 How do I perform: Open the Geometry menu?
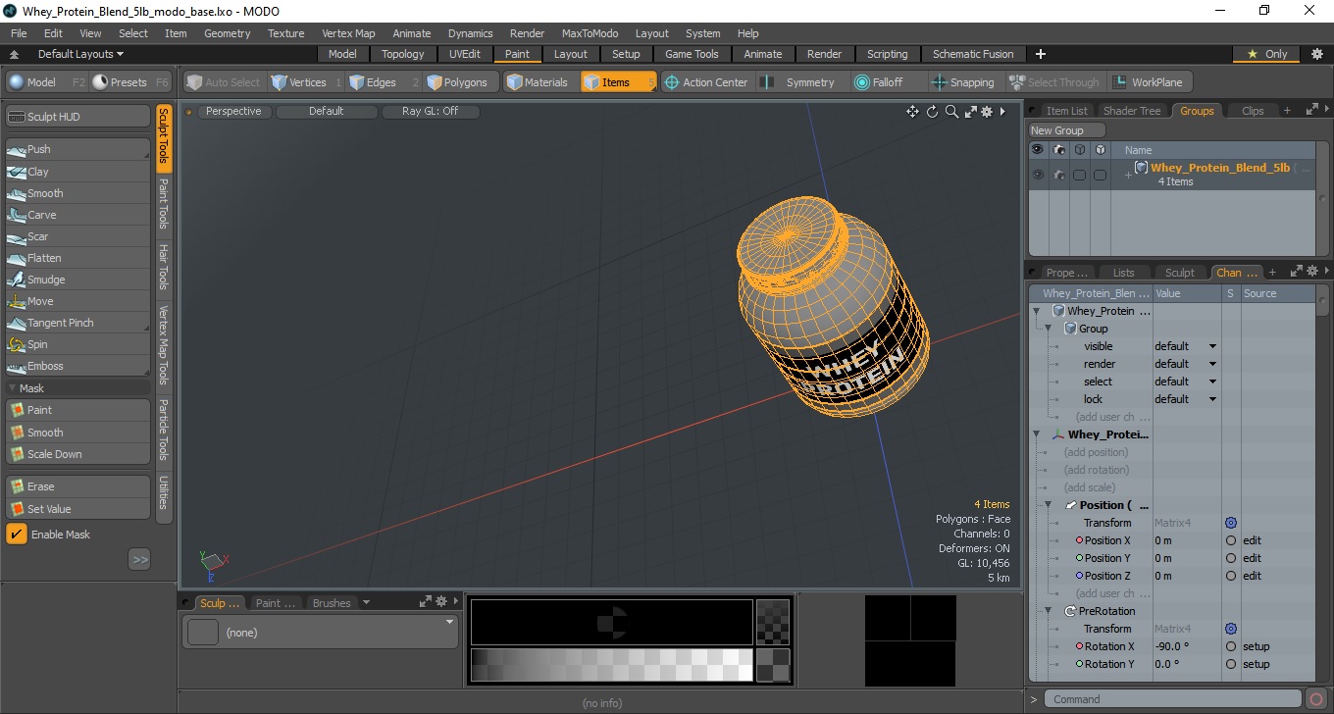click(x=227, y=33)
